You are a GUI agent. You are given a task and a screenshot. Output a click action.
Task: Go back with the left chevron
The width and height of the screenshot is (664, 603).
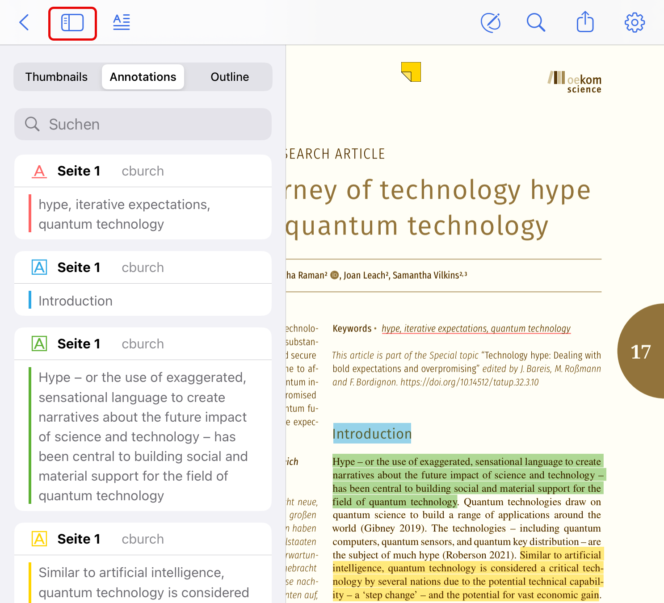24,22
